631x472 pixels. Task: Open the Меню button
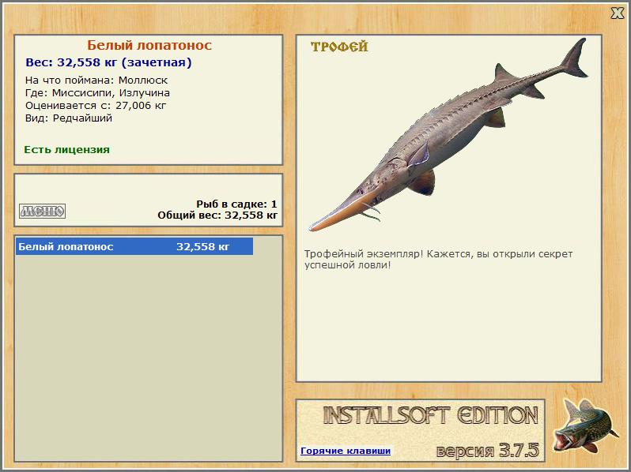(42, 211)
